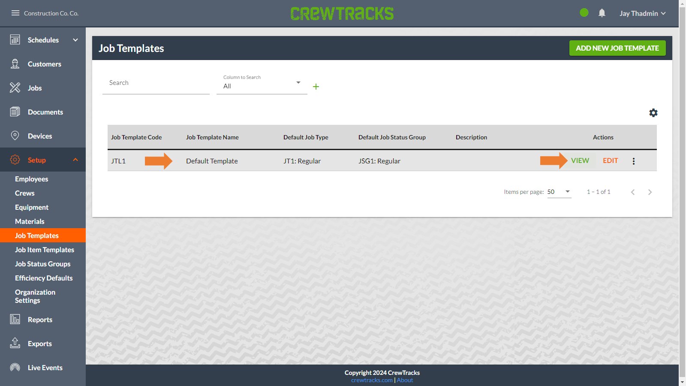The height and width of the screenshot is (386, 686).
Task: Click the browser vertical scrollbar
Action: point(683,193)
